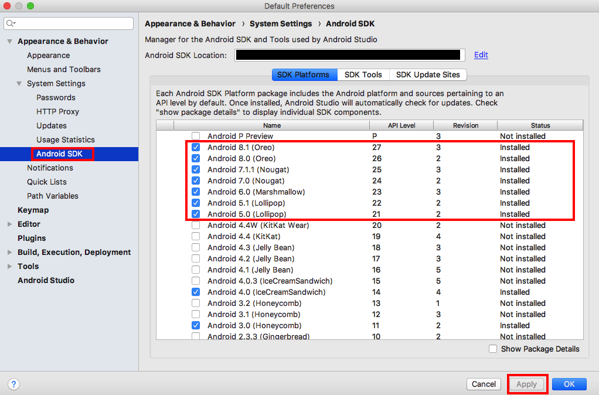Click Not installed status of Android P Preview
Screen dimensions: 599x395
tap(523, 136)
